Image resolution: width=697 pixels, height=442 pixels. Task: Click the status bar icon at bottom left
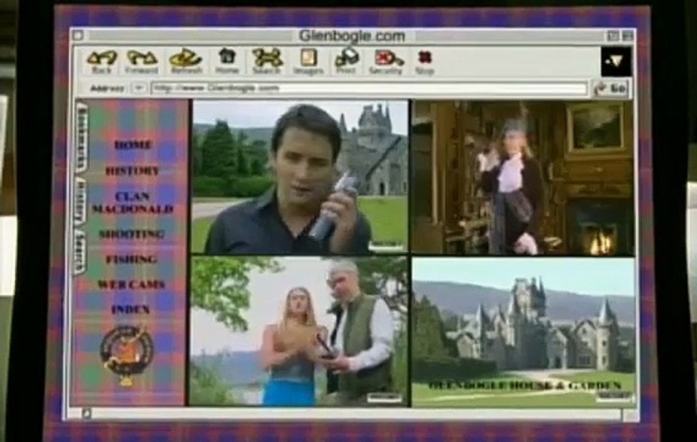[x=87, y=414]
